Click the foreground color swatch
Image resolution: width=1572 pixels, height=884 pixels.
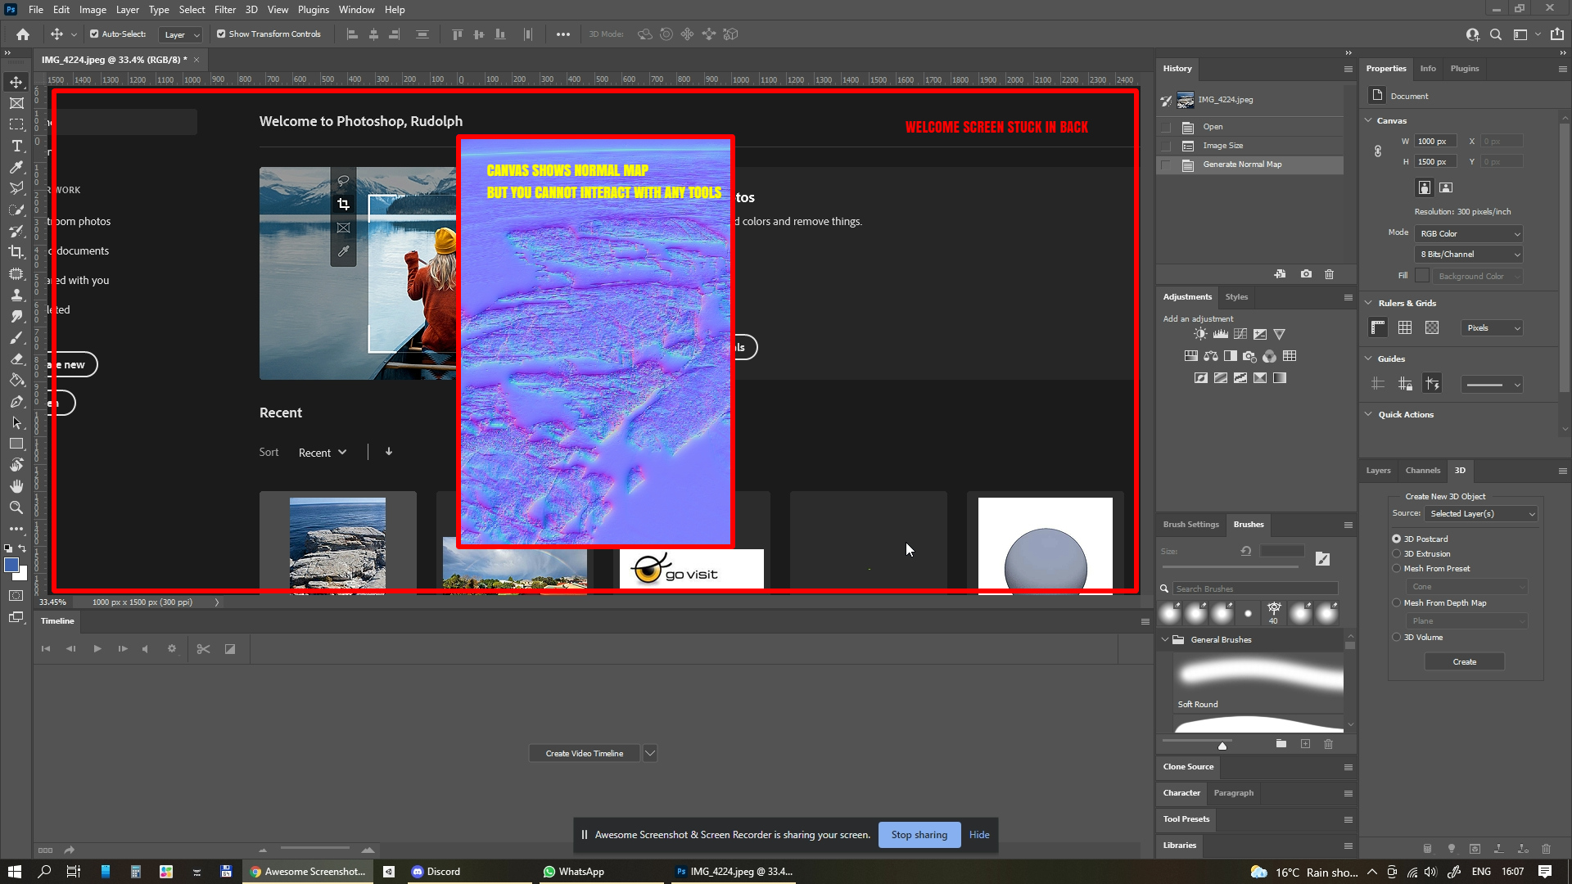(x=12, y=566)
